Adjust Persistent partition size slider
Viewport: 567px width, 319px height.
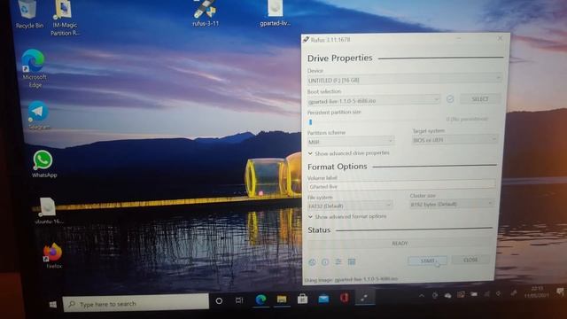coord(310,122)
